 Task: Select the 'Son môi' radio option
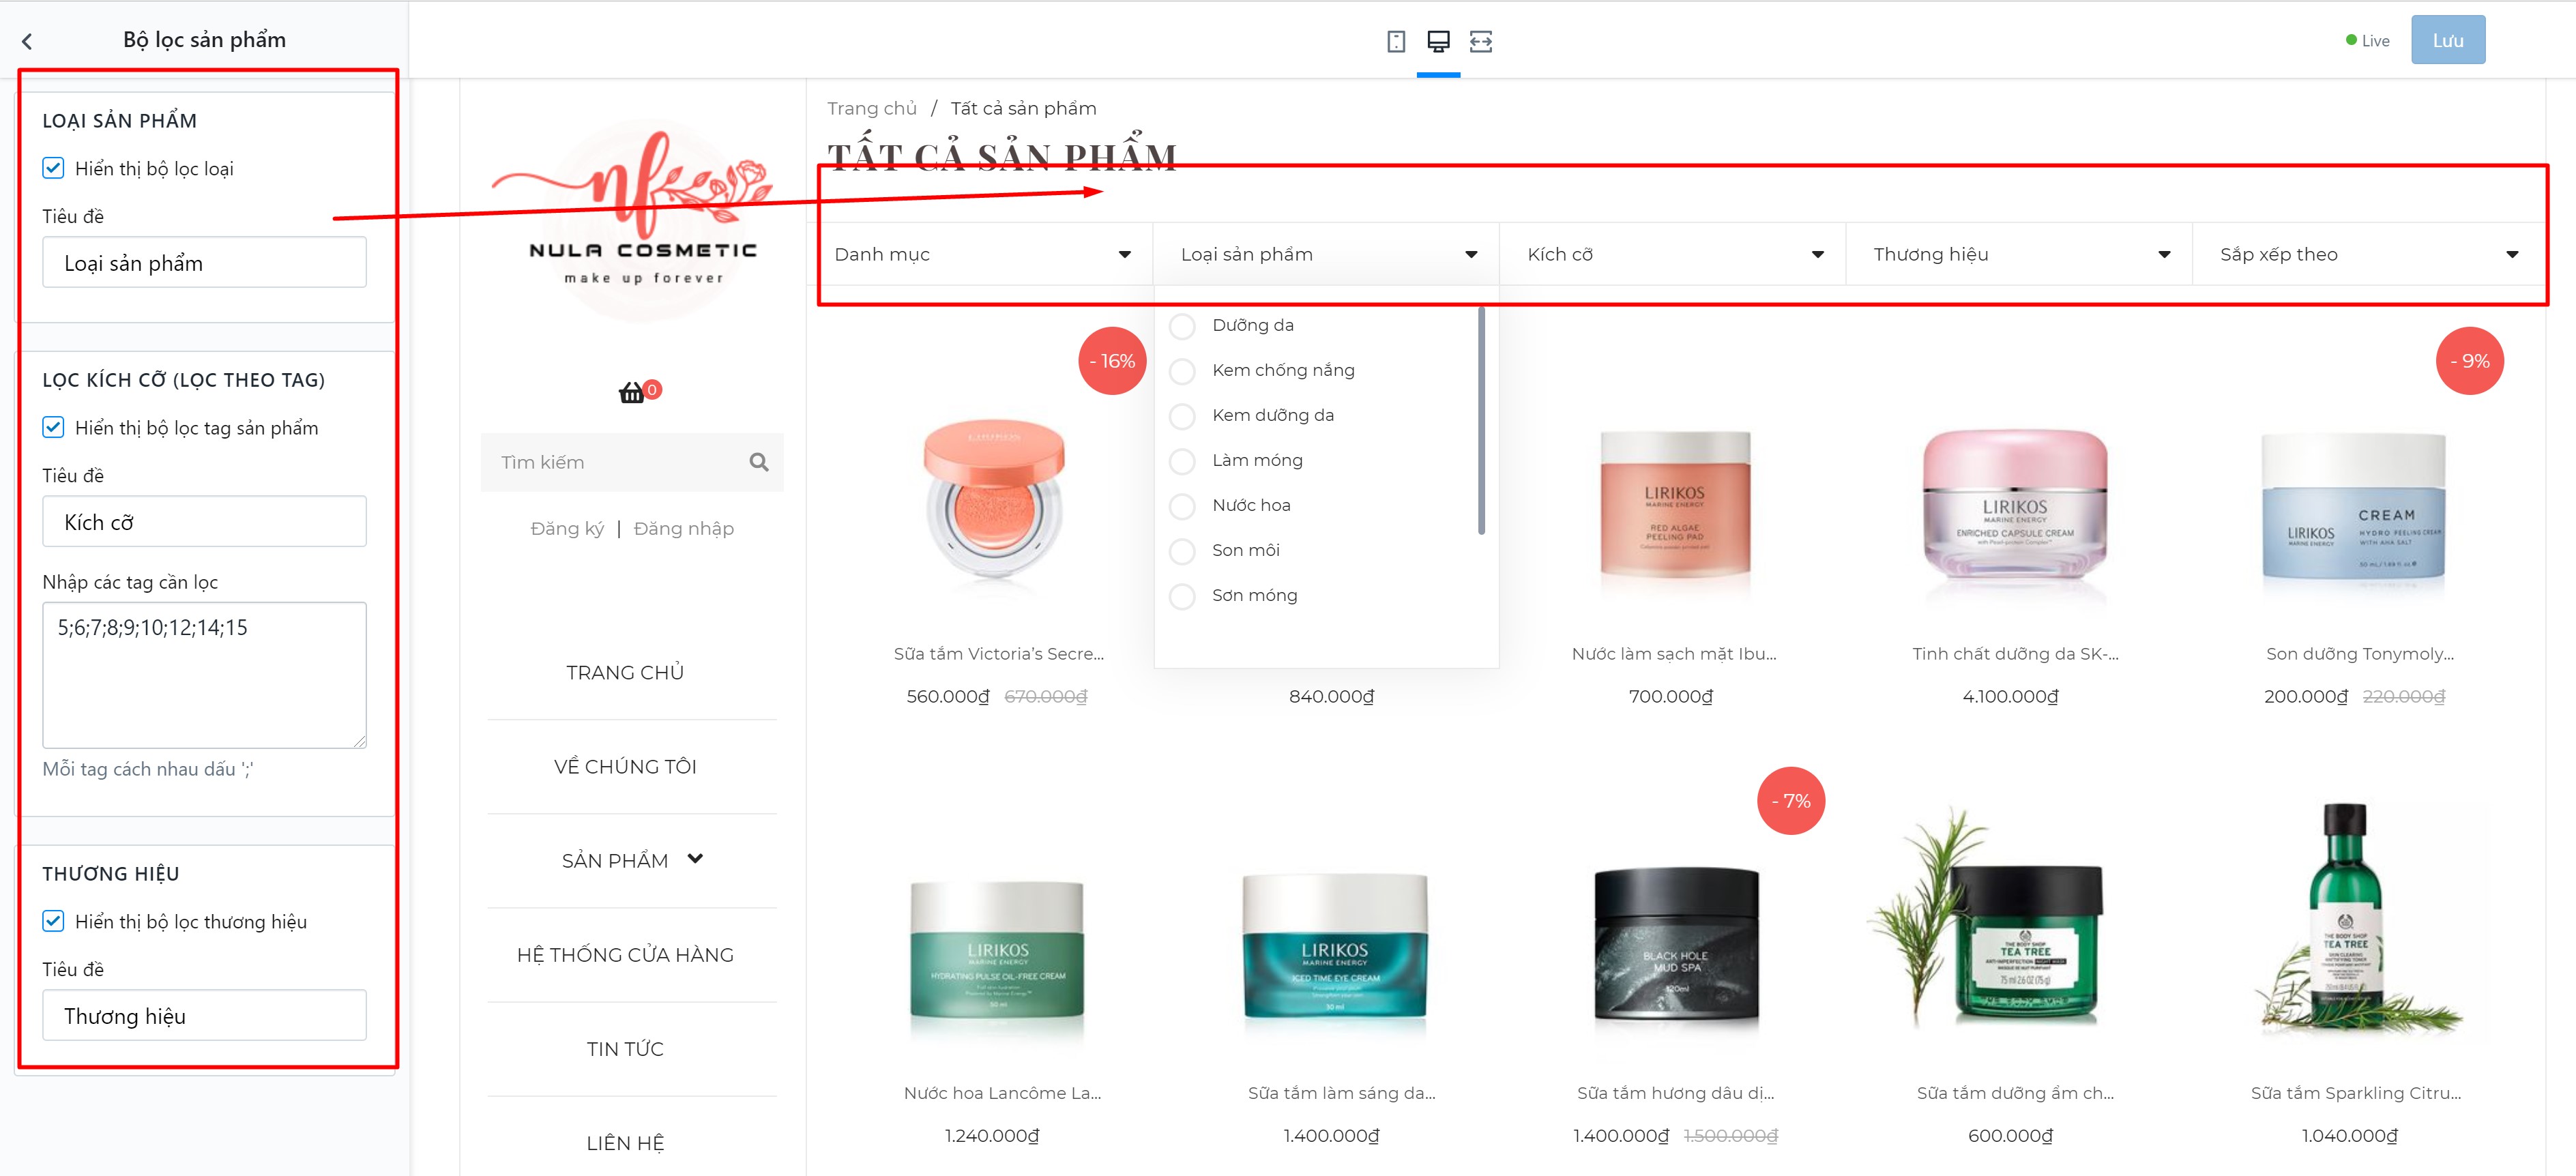pyautogui.click(x=1182, y=551)
